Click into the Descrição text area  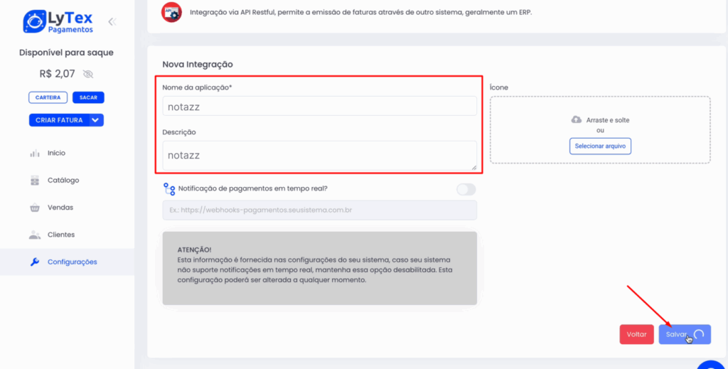[319, 155]
